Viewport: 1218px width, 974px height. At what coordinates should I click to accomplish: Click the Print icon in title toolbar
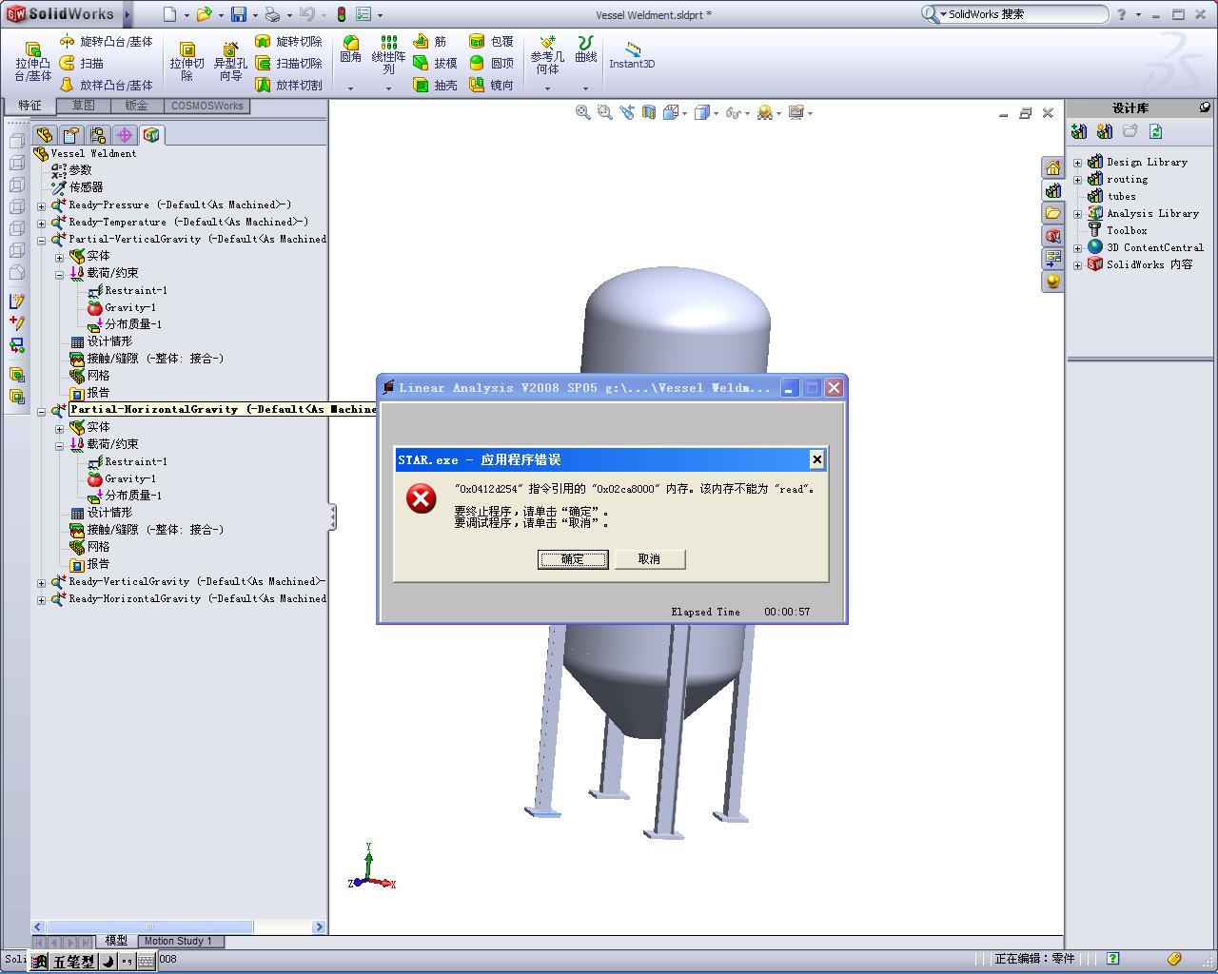[272, 14]
